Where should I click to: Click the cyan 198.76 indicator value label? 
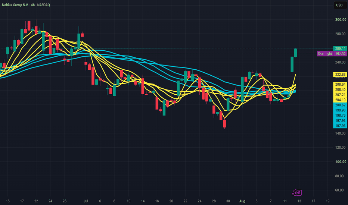pos(340,115)
